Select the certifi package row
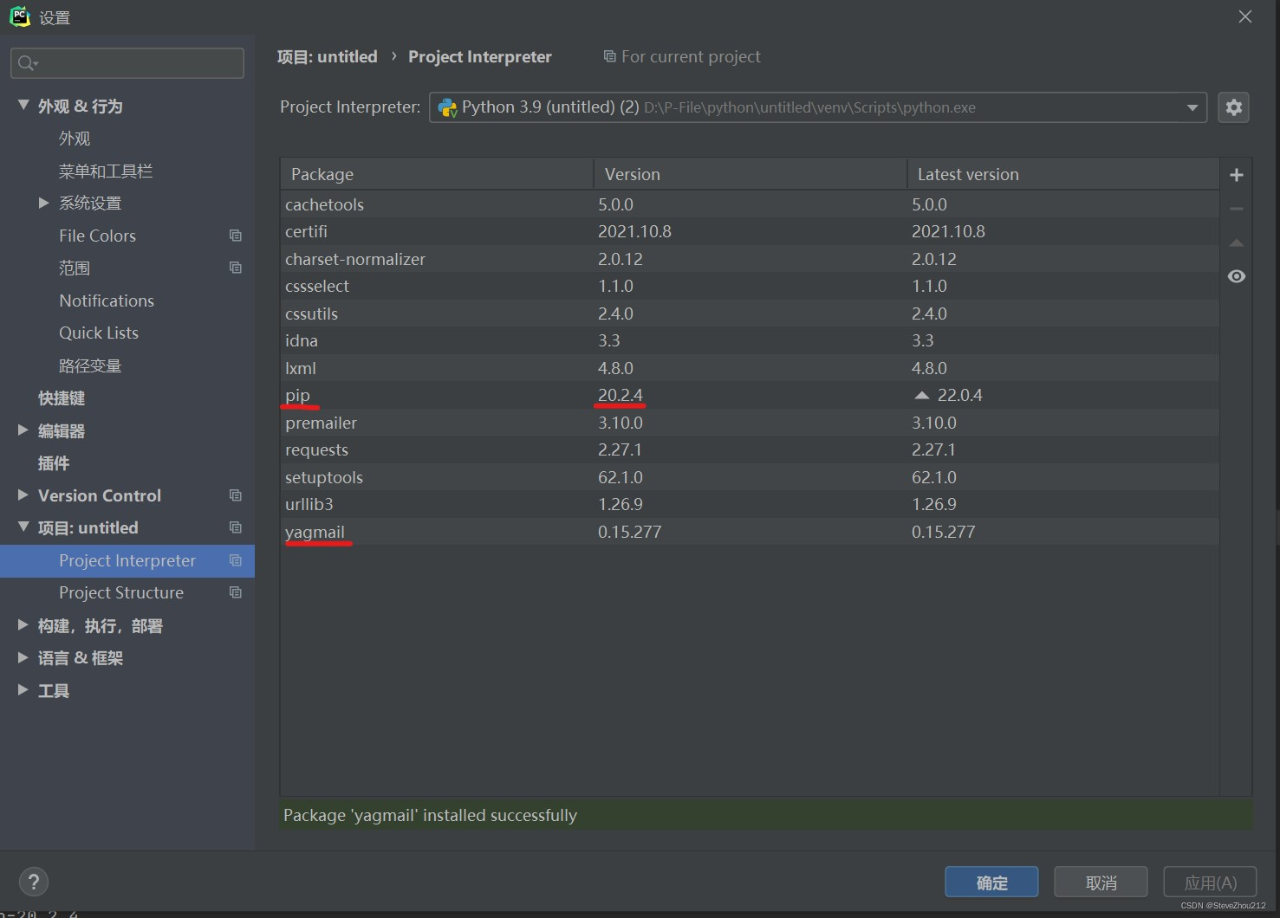 click(750, 231)
